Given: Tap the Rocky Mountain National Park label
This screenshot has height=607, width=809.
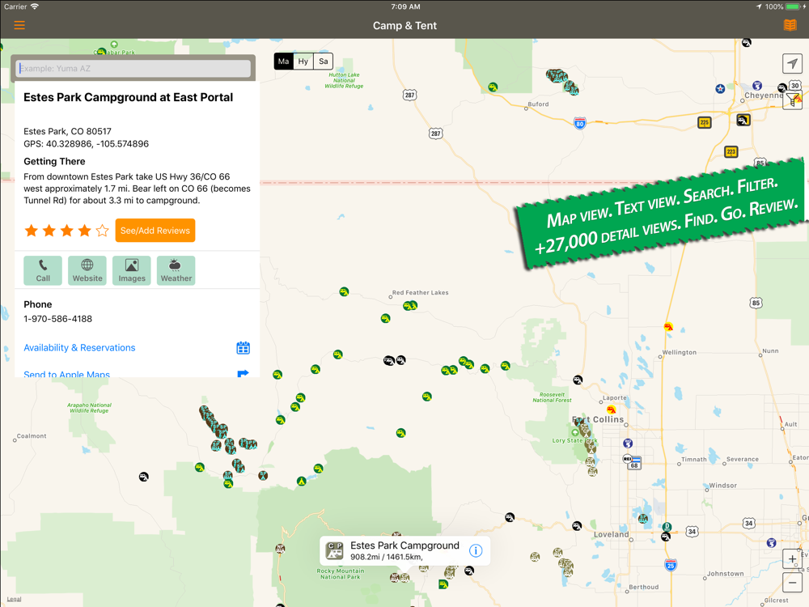Looking at the screenshot, I should coord(341,574).
